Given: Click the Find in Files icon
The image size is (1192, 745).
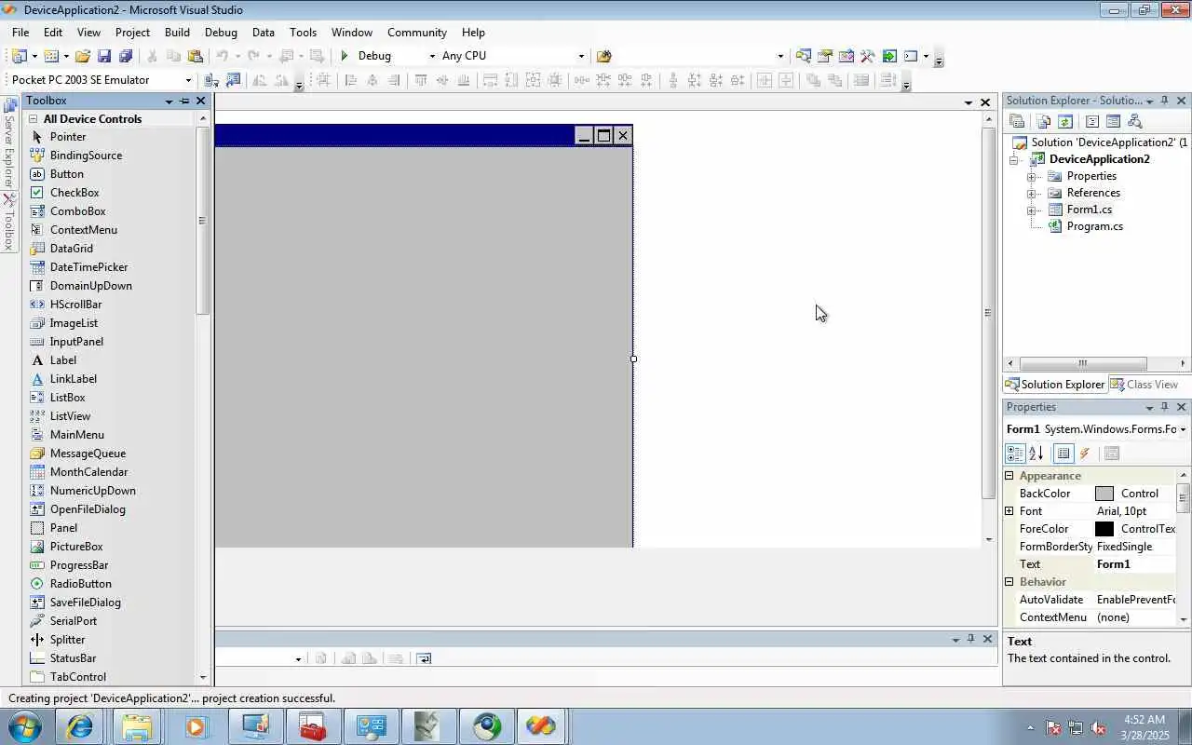Looking at the screenshot, I should (x=603, y=56).
